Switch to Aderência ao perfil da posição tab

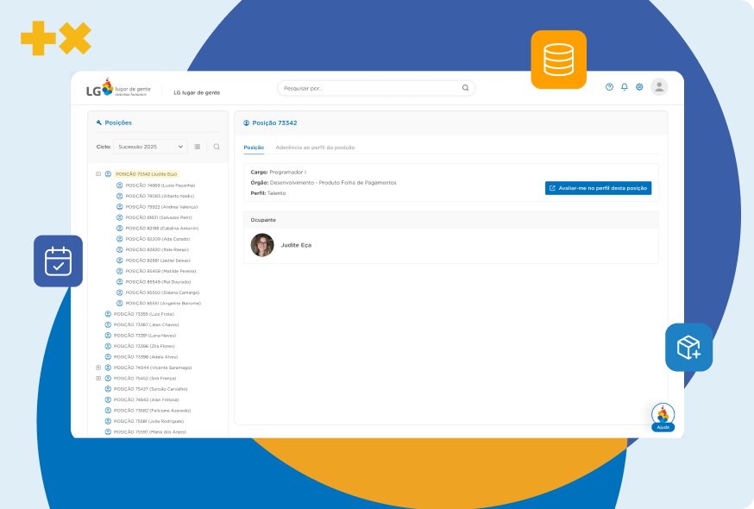tap(315, 148)
